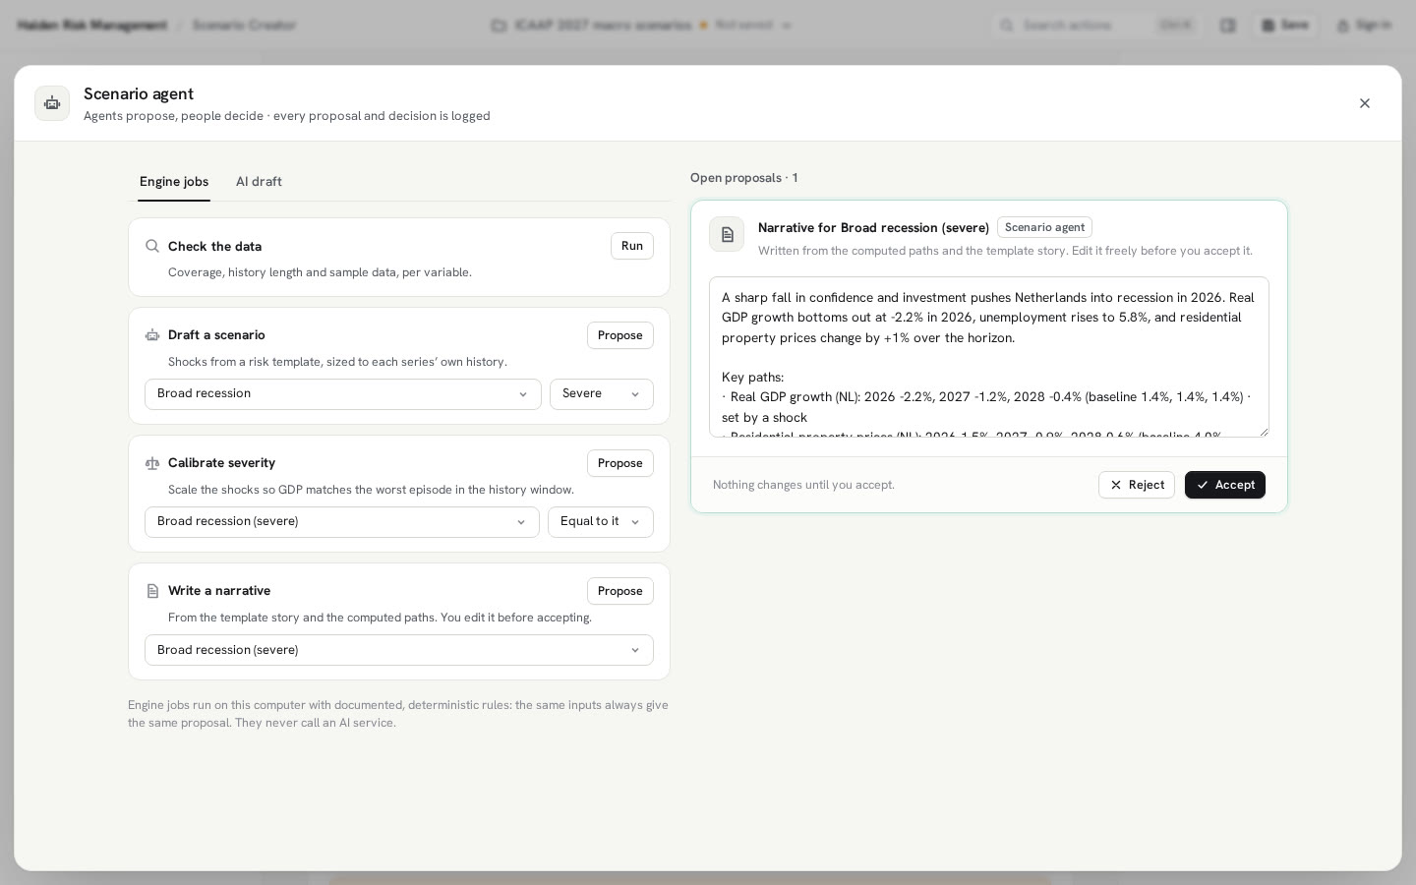Propose the Calibrate severity job
The image size is (1416, 885).
tap(620, 463)
